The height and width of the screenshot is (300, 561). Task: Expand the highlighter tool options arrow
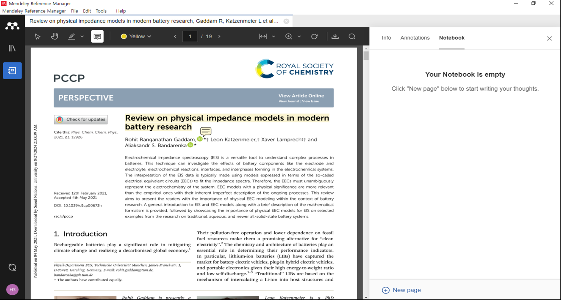[82, 37]
